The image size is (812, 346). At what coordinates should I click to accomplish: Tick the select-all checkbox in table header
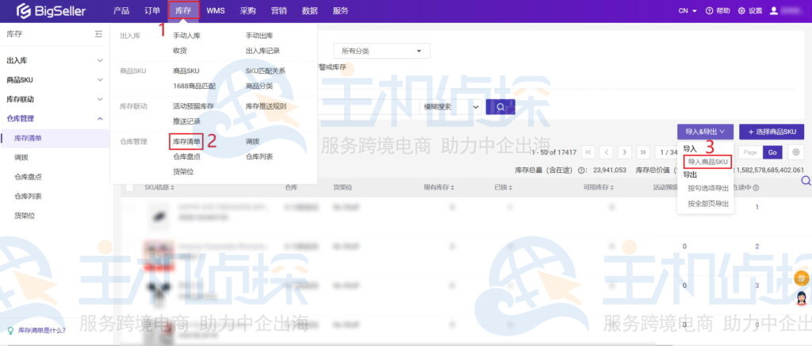[x=129, y=187]
